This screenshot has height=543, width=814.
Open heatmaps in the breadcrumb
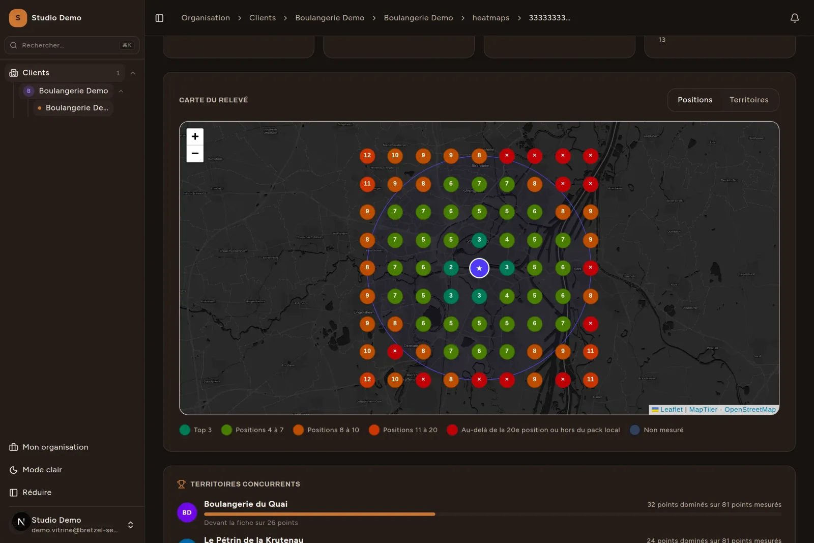click(491, 18)
